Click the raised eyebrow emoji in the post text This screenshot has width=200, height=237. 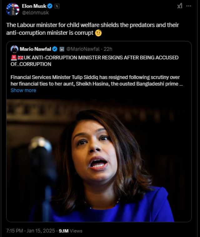pos(98,33)
